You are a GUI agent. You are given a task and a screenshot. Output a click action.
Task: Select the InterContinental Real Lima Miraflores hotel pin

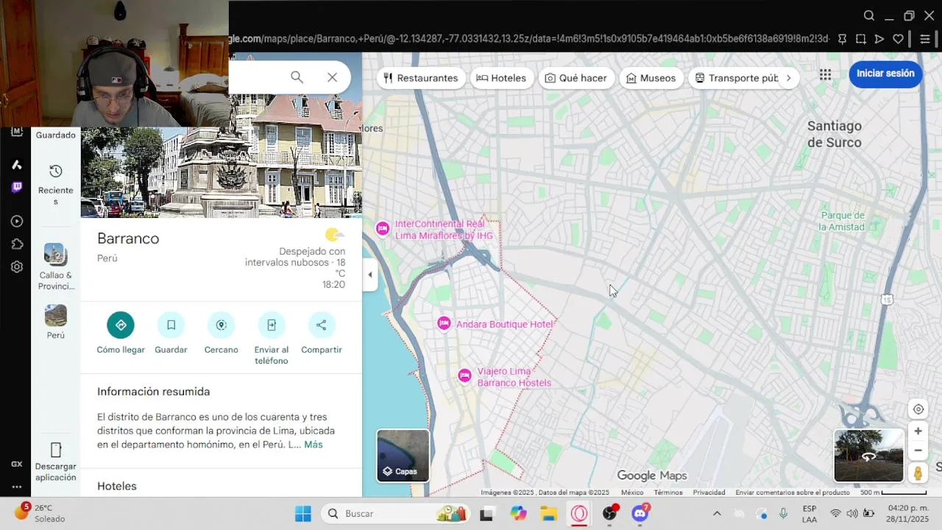[383, 228]
